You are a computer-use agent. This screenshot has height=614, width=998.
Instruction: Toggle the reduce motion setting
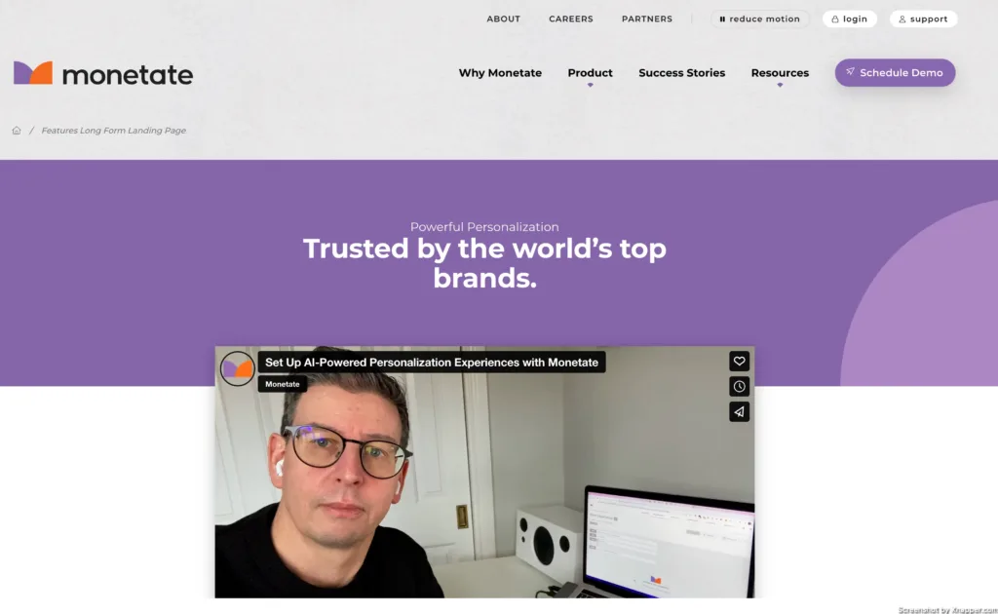pos(759,19)
